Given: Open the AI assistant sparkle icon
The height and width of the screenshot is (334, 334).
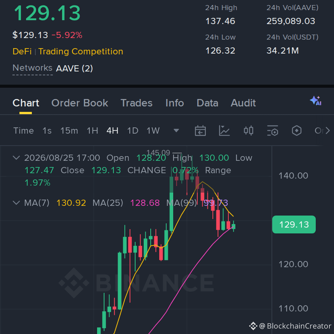Looking at the screenshot, I should click(x=316, y=101).
